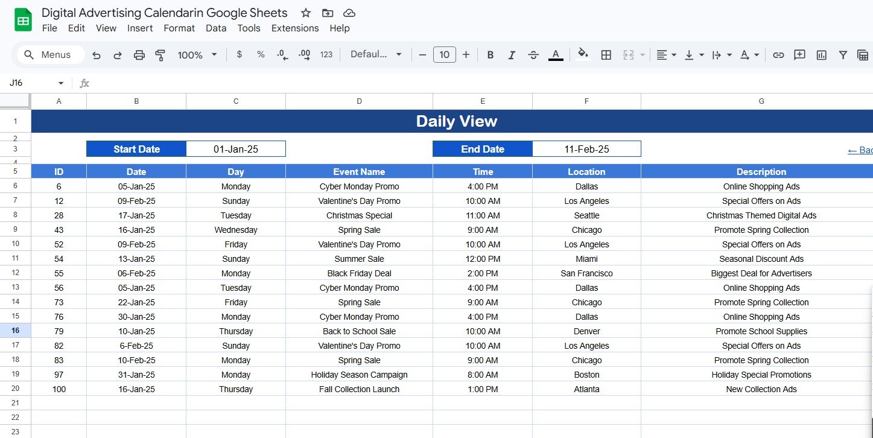This screenshot has height=438, width=873.
Task: Check cloud save status icon
Action: pos(349,13)
